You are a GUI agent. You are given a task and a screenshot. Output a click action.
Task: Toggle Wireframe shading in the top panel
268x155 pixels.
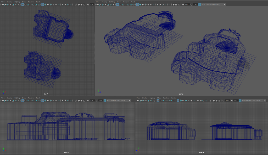(x=43, y=4)
